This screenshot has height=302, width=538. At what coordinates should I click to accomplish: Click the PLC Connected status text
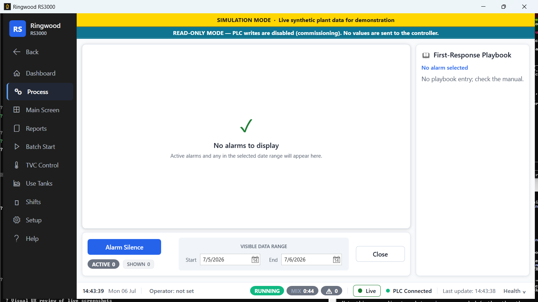[x=412, y=291]
